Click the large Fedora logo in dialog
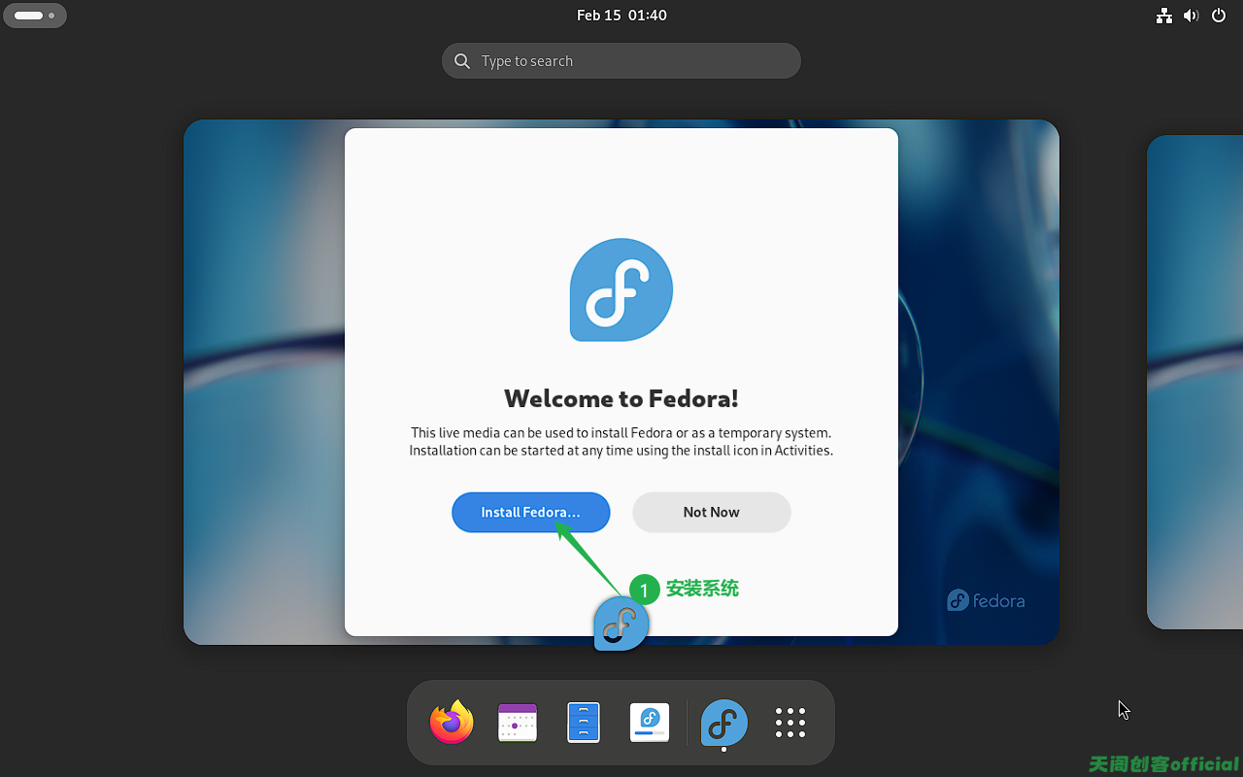Image resolution: width=1243 pixels, height=777 pixels. click(x=621, y=289)
